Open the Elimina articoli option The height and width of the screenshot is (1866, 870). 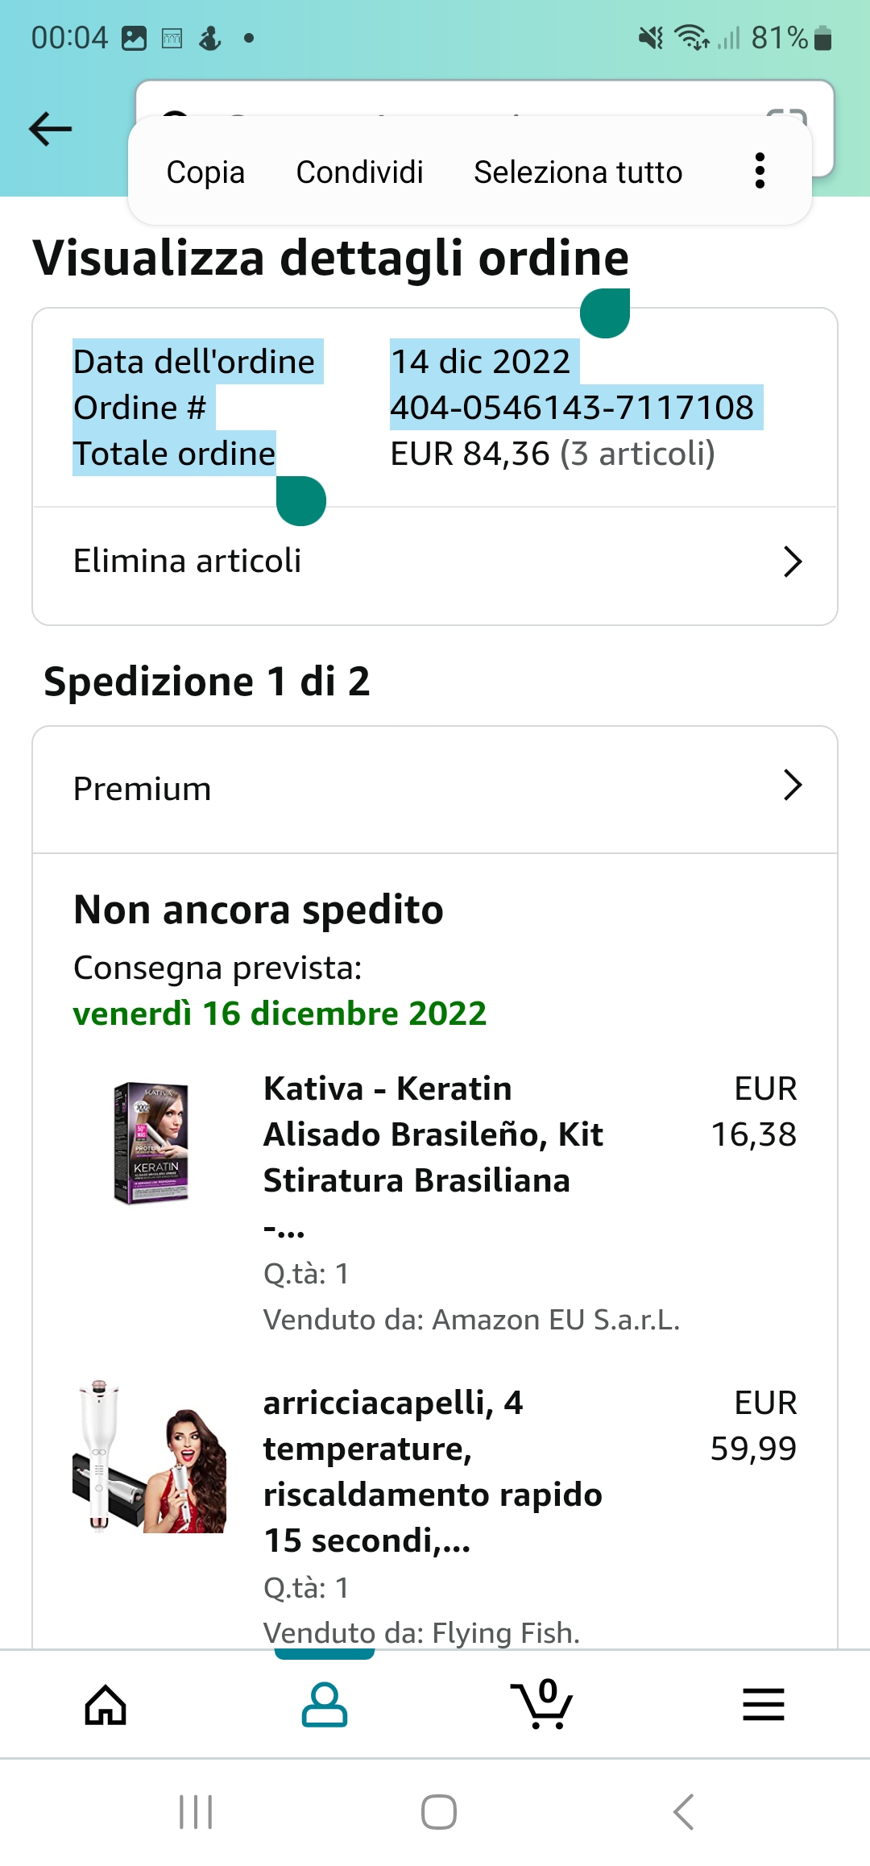point(188,561)
